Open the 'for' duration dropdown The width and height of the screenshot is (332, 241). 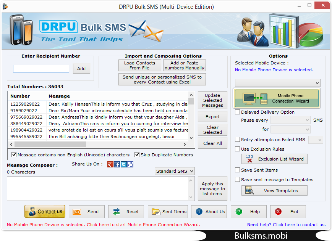(x=290, y=129)
